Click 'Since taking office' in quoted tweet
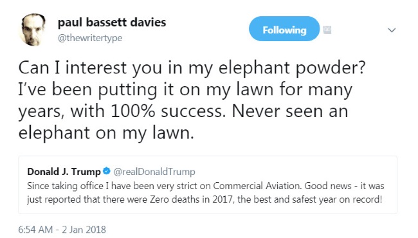Image resolution: width=418 pixels, height=238 pixels. (65, 186)
